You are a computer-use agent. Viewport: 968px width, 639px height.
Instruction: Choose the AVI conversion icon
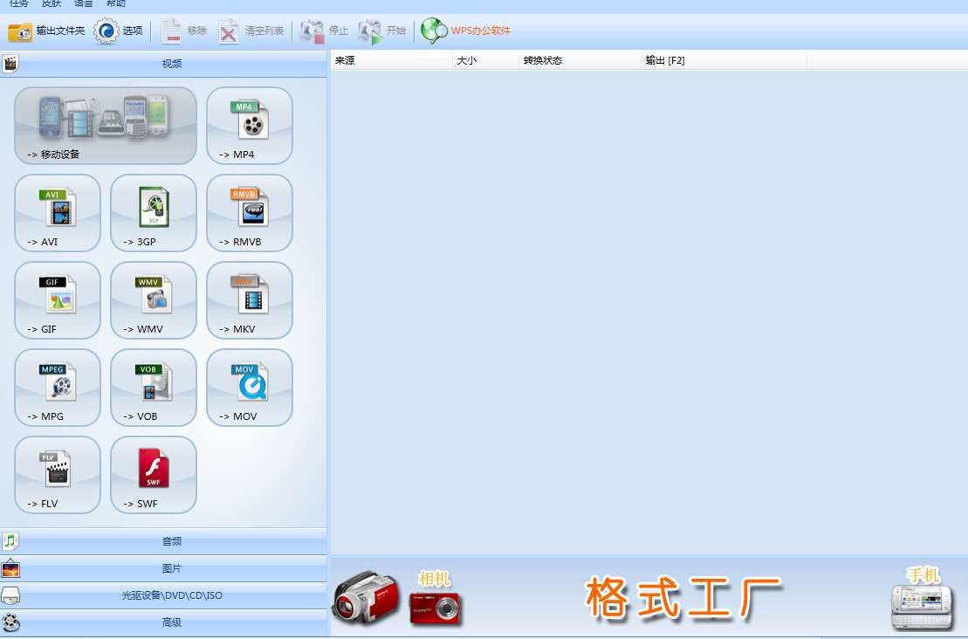pos(58,213)
